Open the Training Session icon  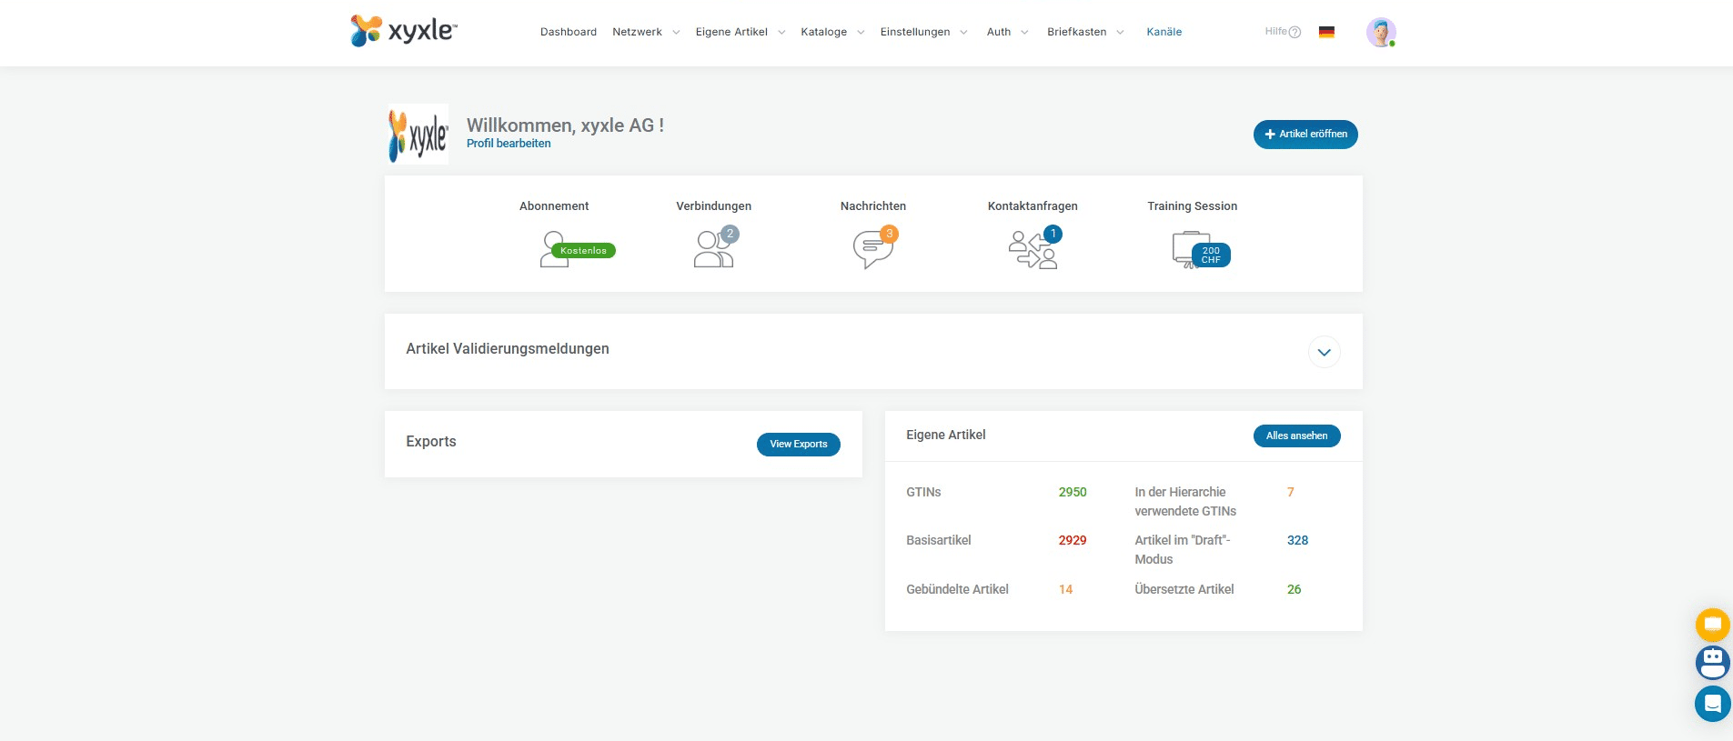(x=1192, y=248)
